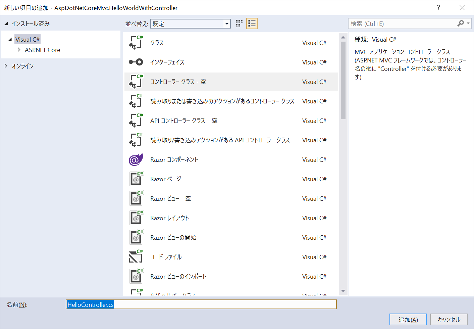Click the scrollbar up arrow
The image size is (474, 329).
[343, 37]
